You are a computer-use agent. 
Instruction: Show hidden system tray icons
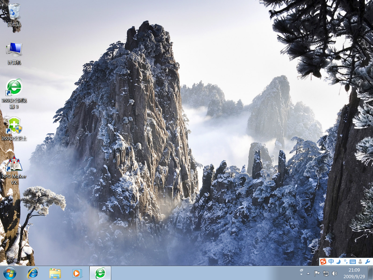point(308,273)
